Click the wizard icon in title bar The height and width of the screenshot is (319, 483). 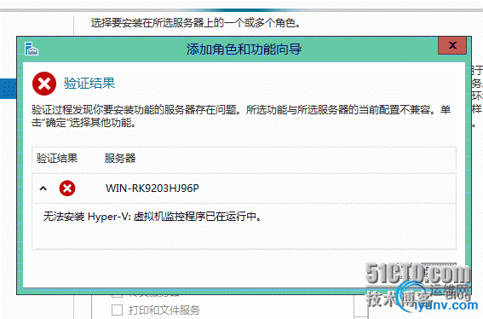click(32, 49)
